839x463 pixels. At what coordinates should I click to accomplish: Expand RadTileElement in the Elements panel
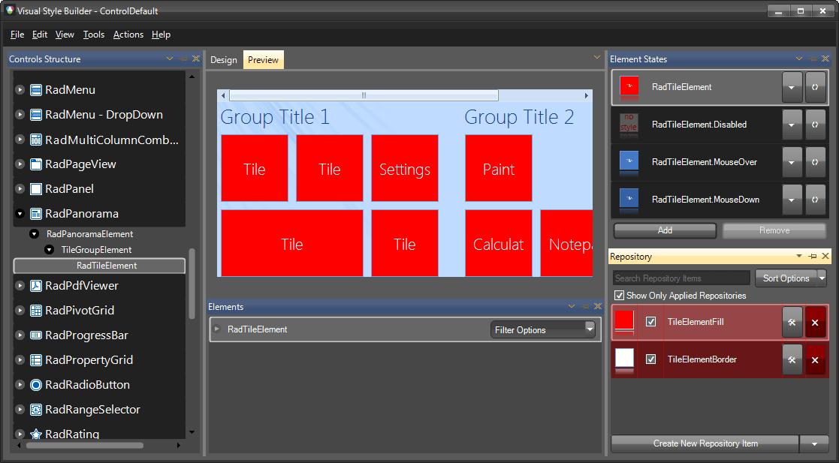[218, 329]
